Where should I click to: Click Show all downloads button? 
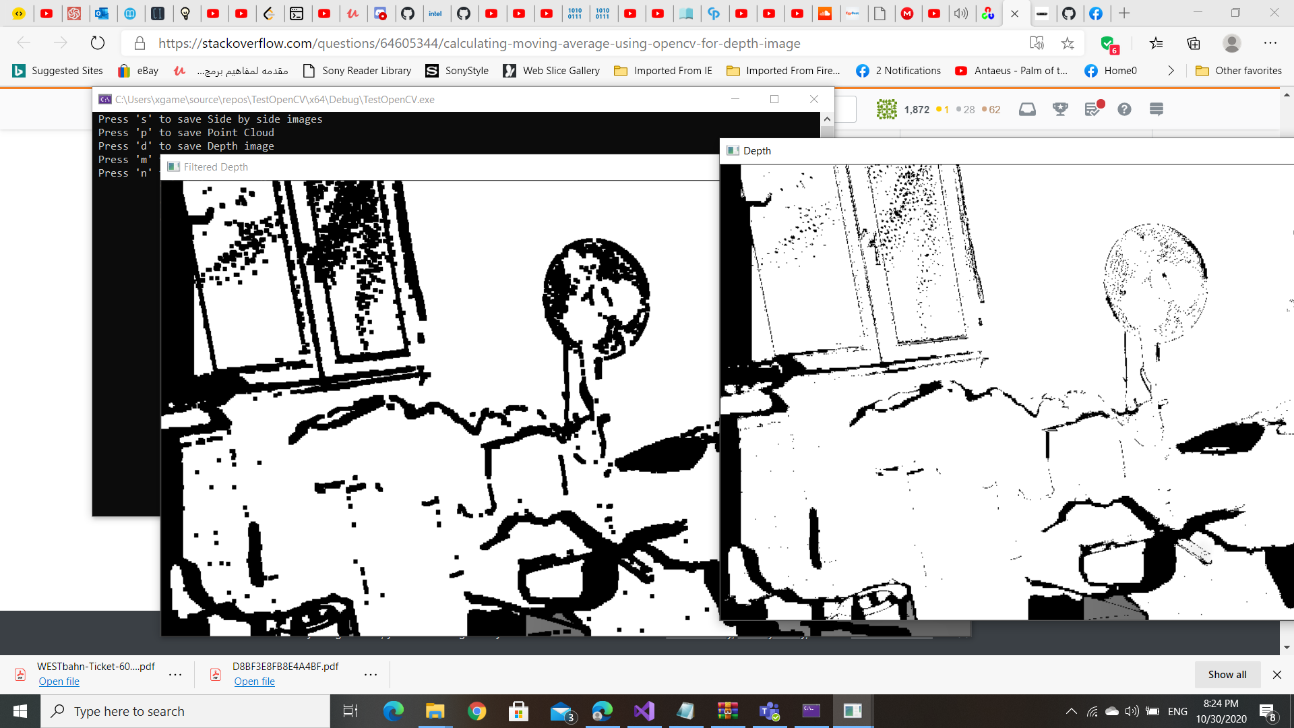point(1227,675)
